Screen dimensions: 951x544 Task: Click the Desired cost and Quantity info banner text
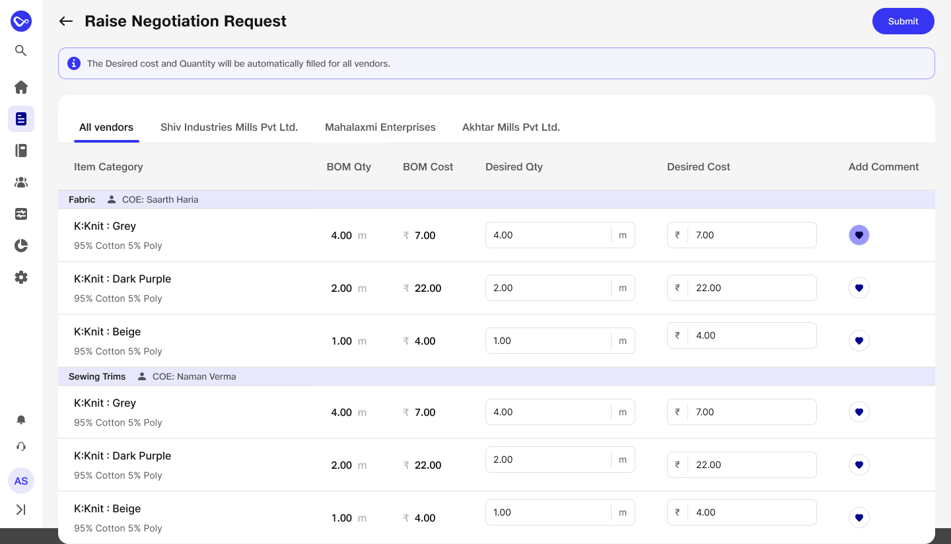[x=238, y=64]
